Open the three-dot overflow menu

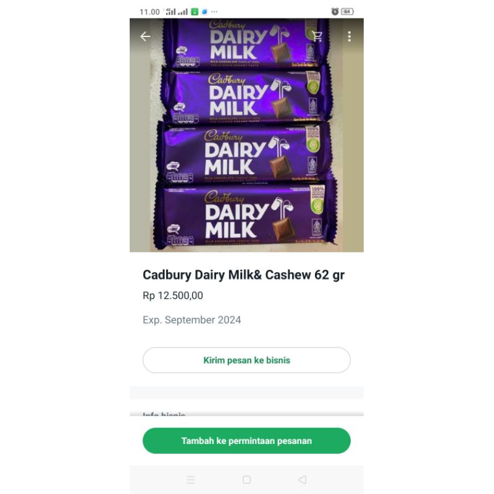pyautogui.click(x=349, y=36)
